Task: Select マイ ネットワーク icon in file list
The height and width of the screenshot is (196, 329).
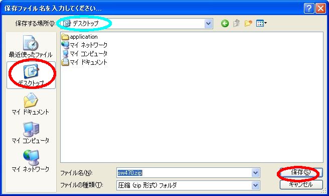Action: (x=65, y=45)
